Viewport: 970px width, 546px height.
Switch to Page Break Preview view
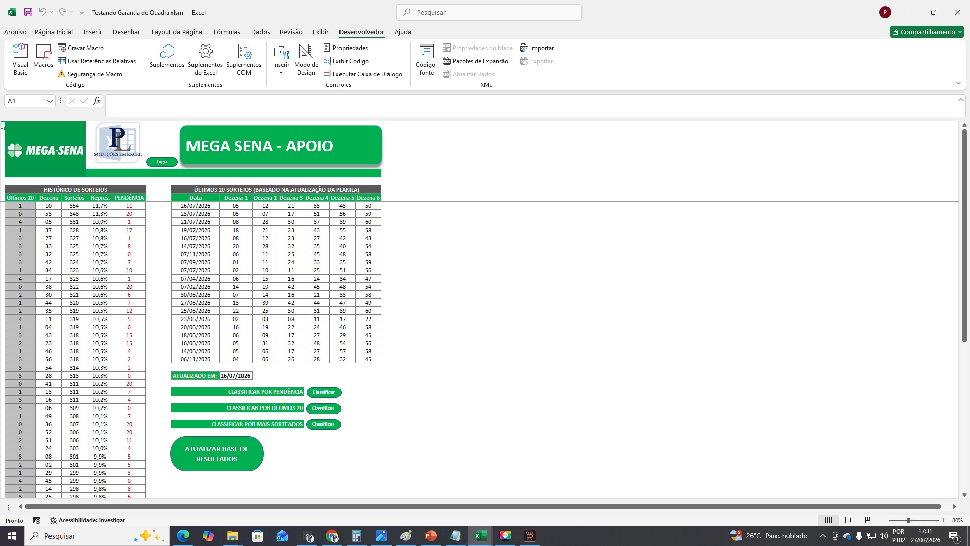pos(869,520)
